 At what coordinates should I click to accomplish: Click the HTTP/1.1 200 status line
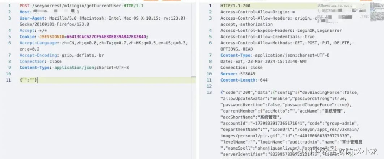tap(236, 6)
